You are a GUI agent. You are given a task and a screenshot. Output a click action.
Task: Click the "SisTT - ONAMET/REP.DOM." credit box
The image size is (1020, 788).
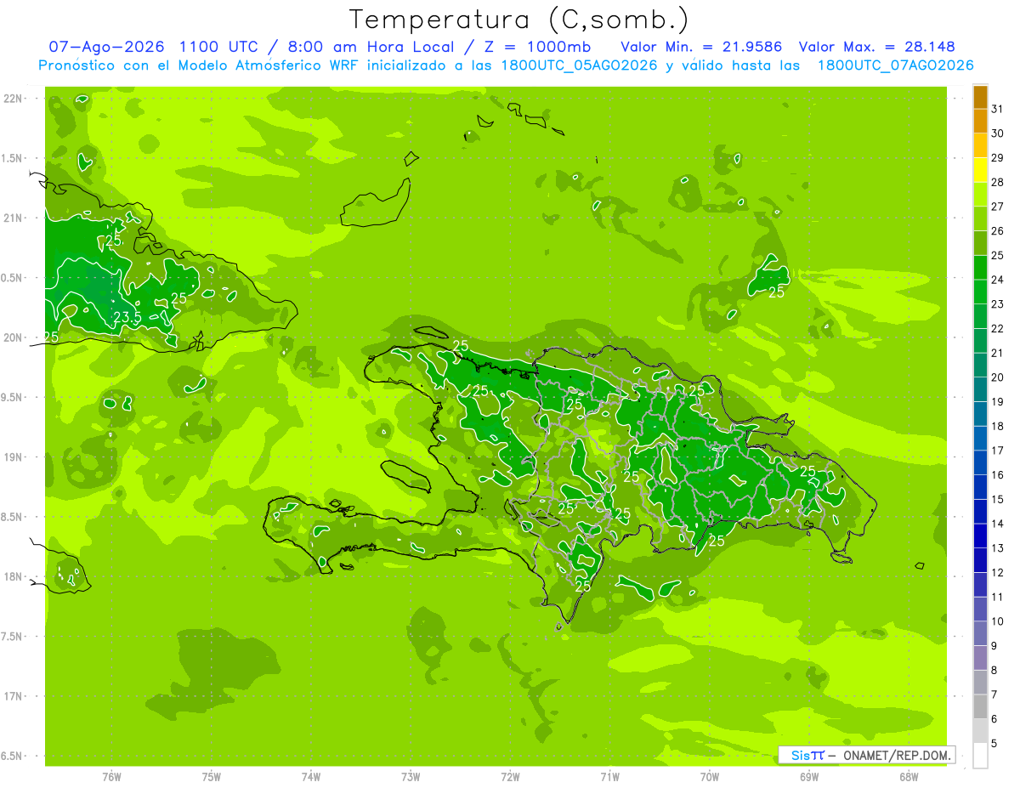coord(866,755)
